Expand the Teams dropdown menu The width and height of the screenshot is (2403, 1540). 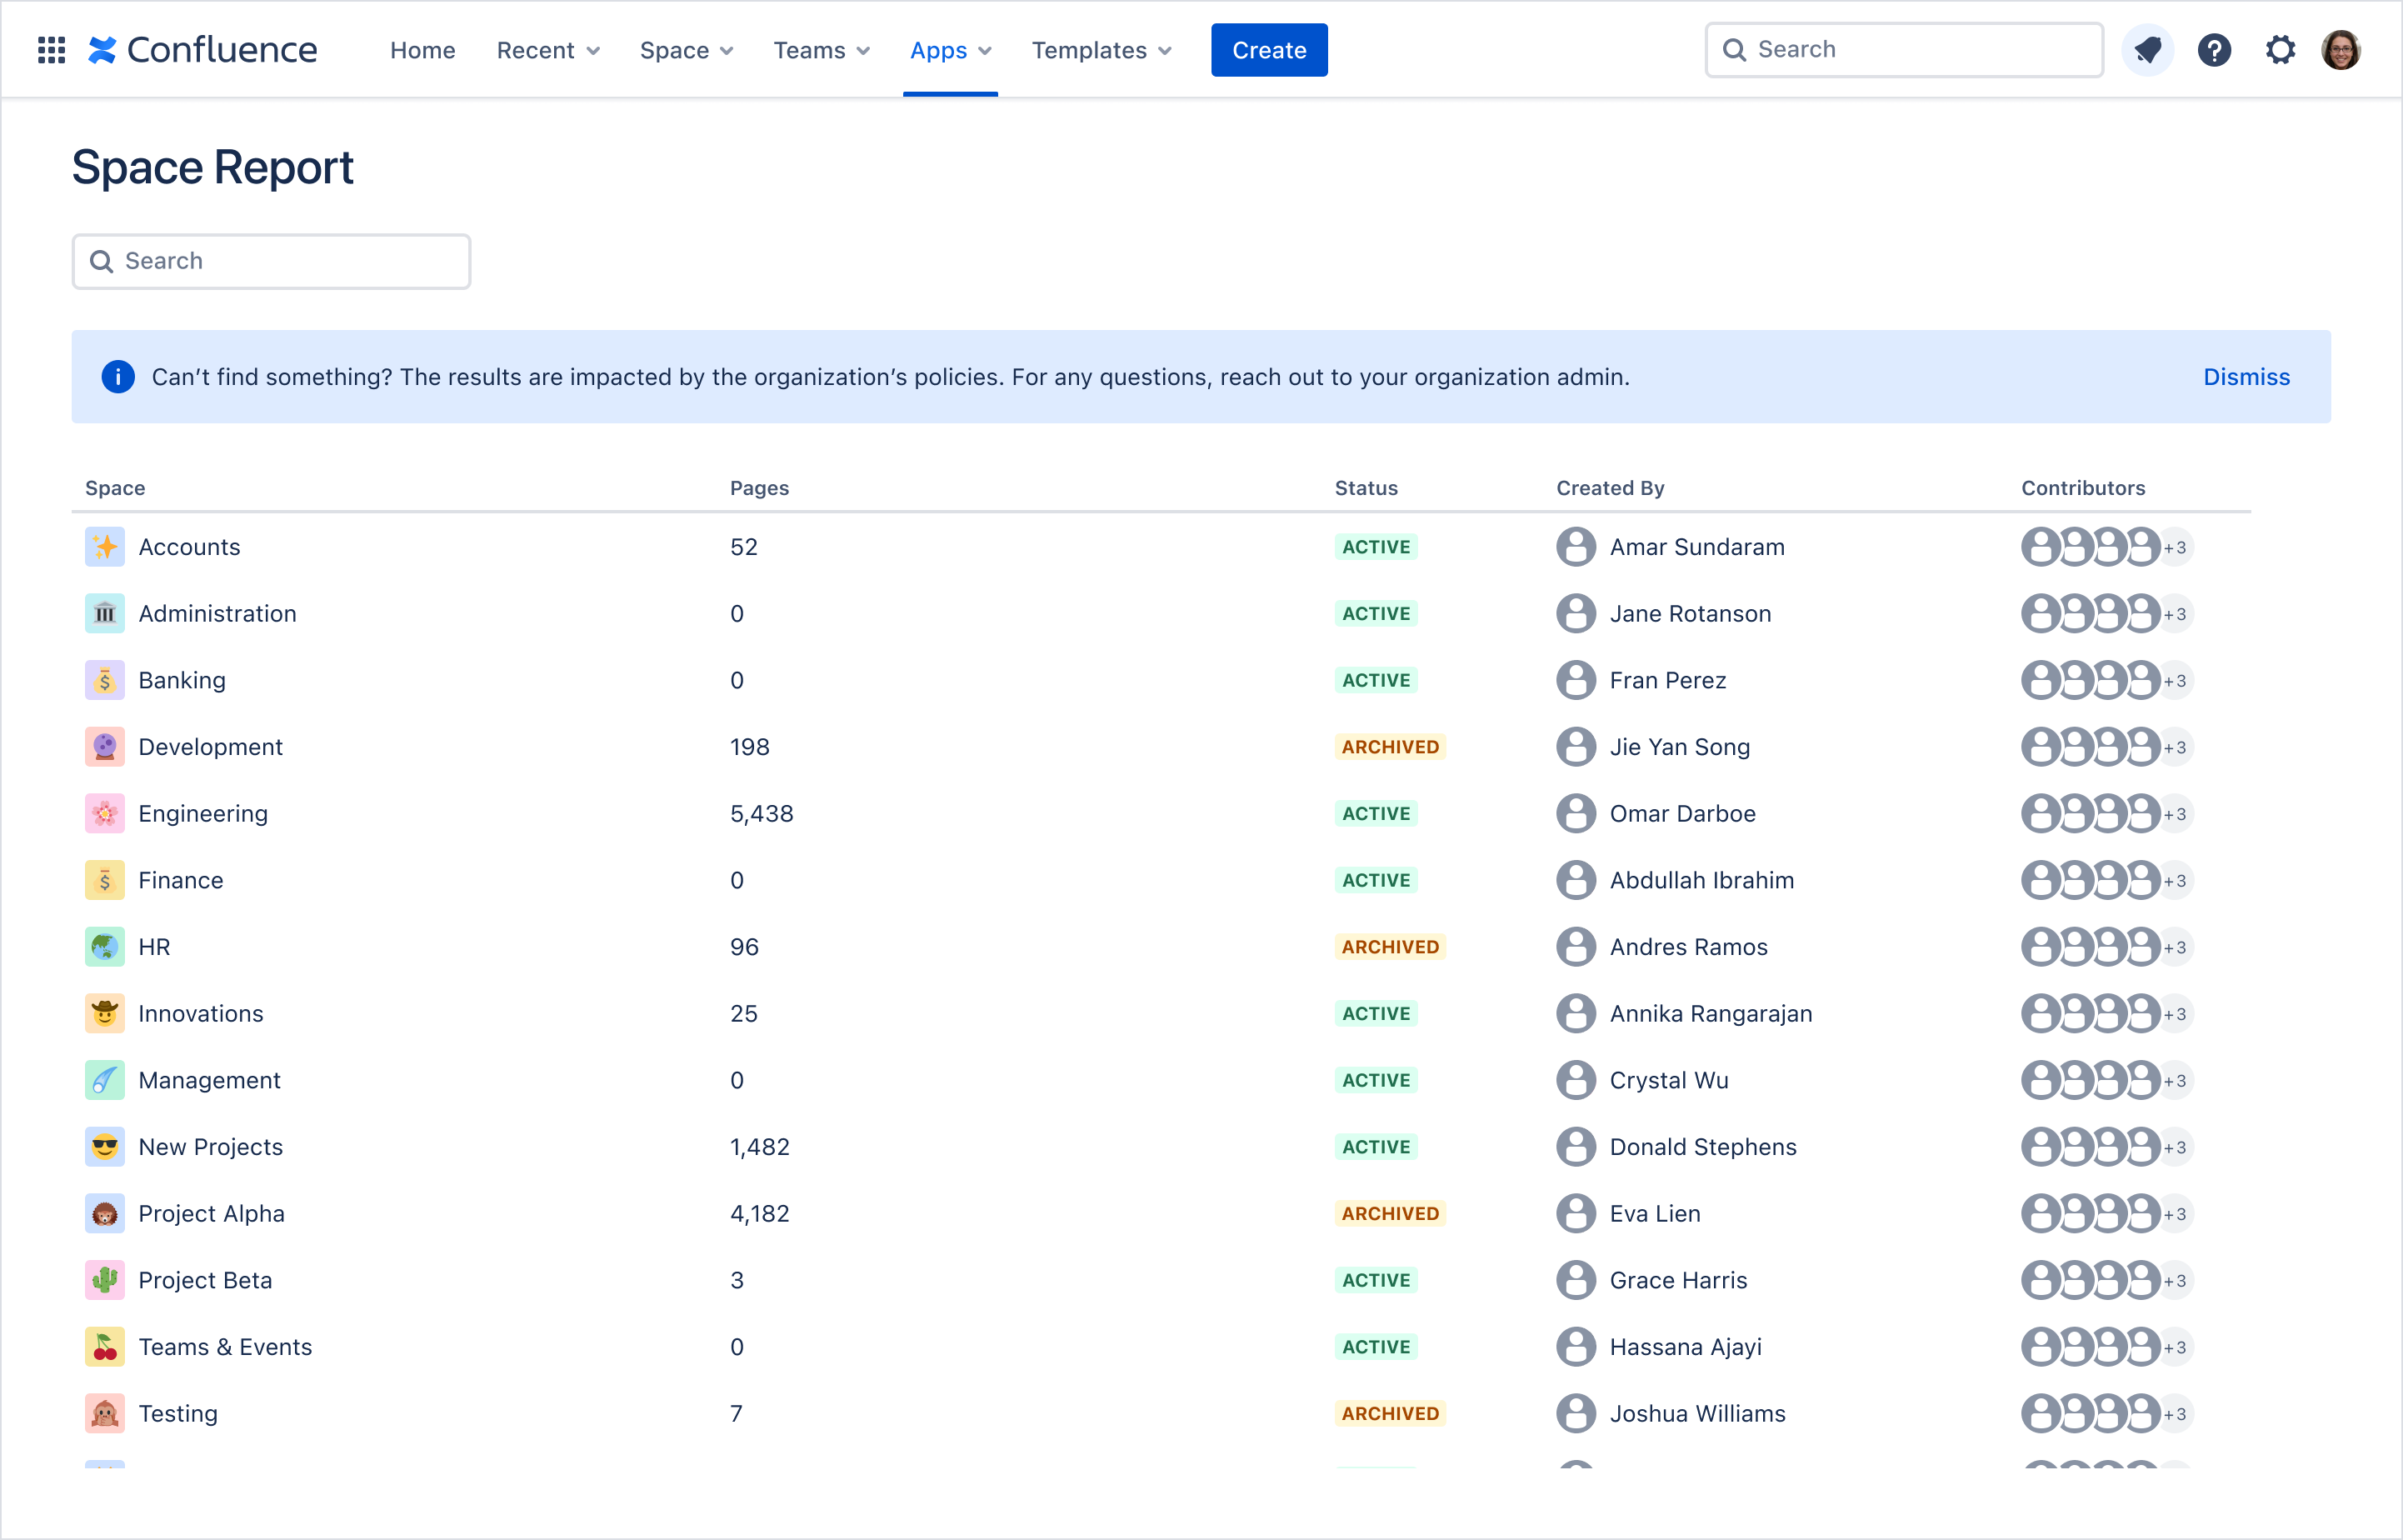(822, 50)
